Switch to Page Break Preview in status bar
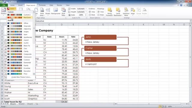This screenshot has width=192, height=108. [165, 106]
